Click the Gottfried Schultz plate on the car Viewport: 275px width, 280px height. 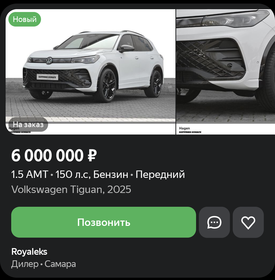tap(47, 77)
